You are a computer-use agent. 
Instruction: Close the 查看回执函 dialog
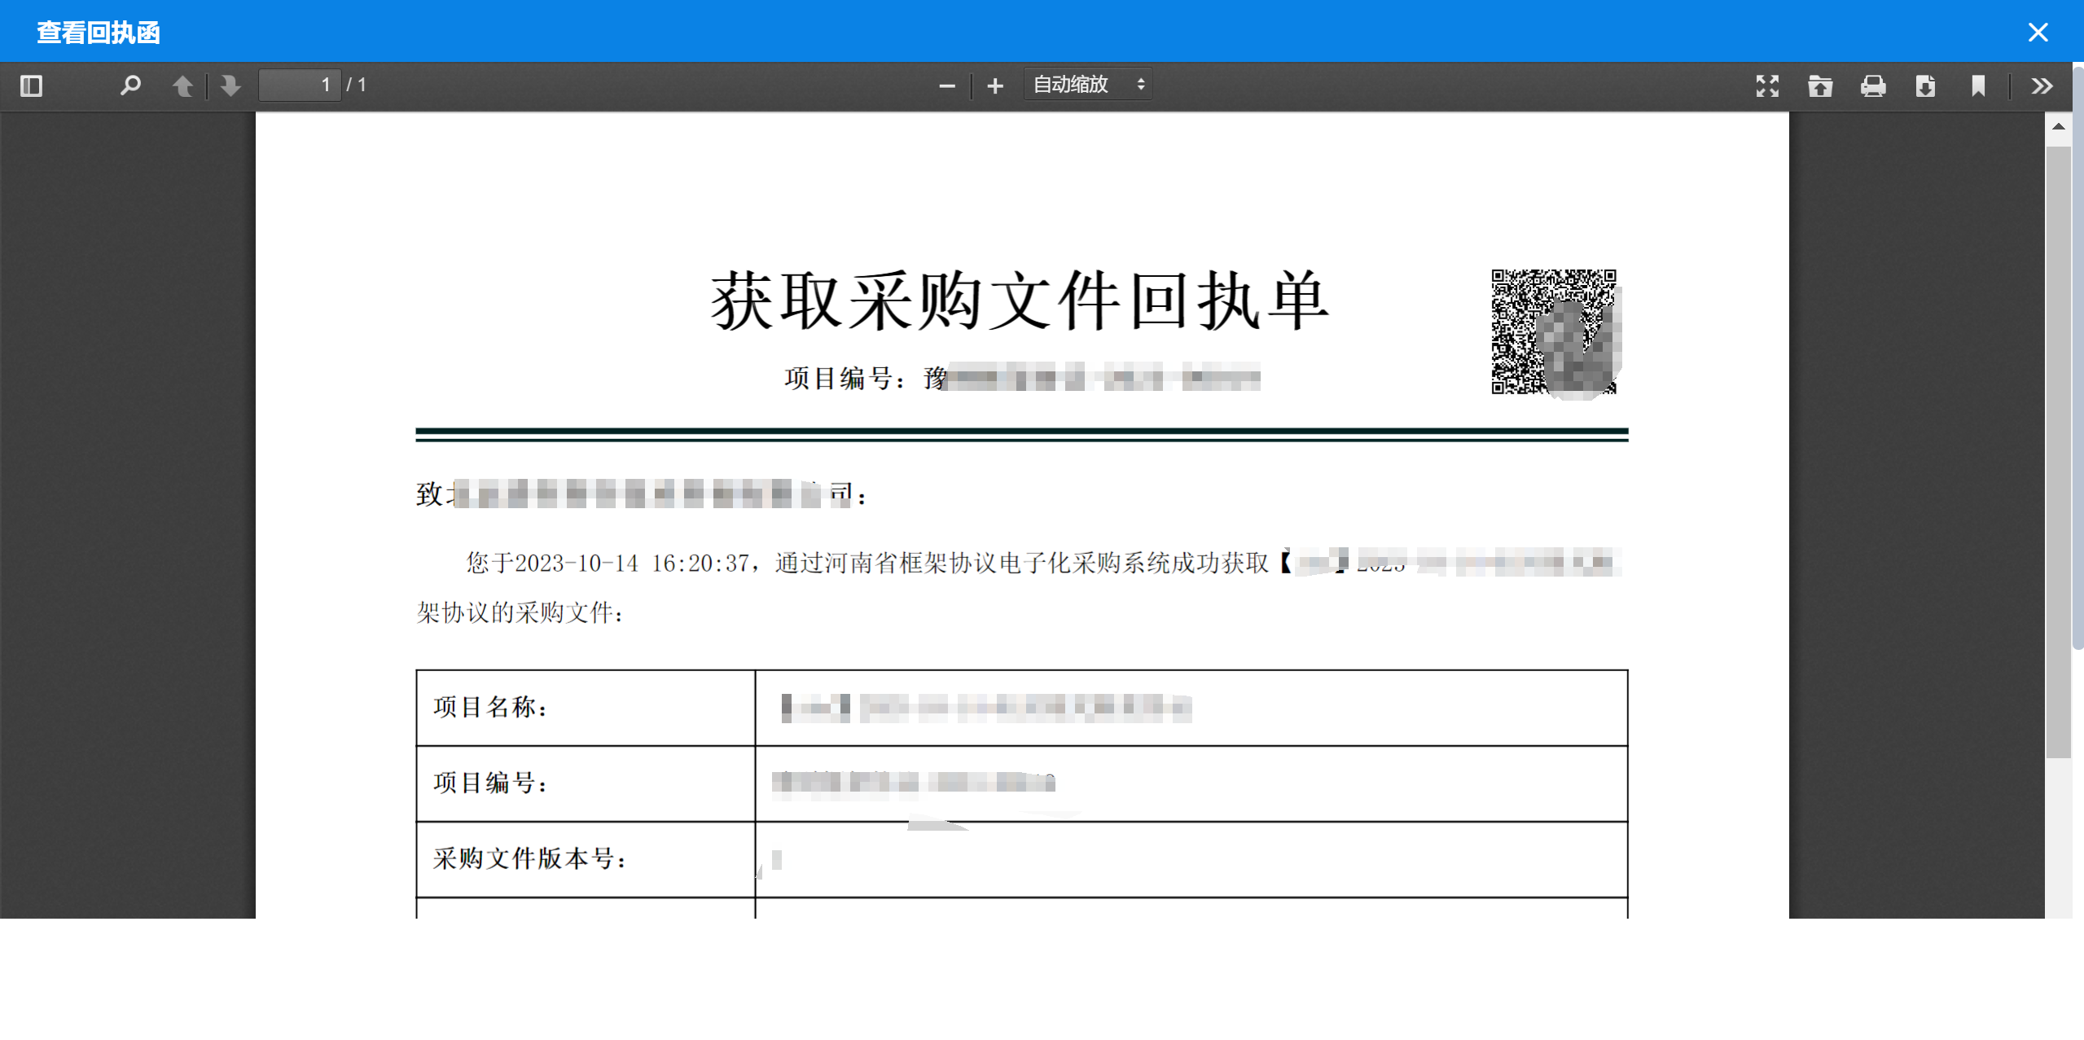[2038, 32]
